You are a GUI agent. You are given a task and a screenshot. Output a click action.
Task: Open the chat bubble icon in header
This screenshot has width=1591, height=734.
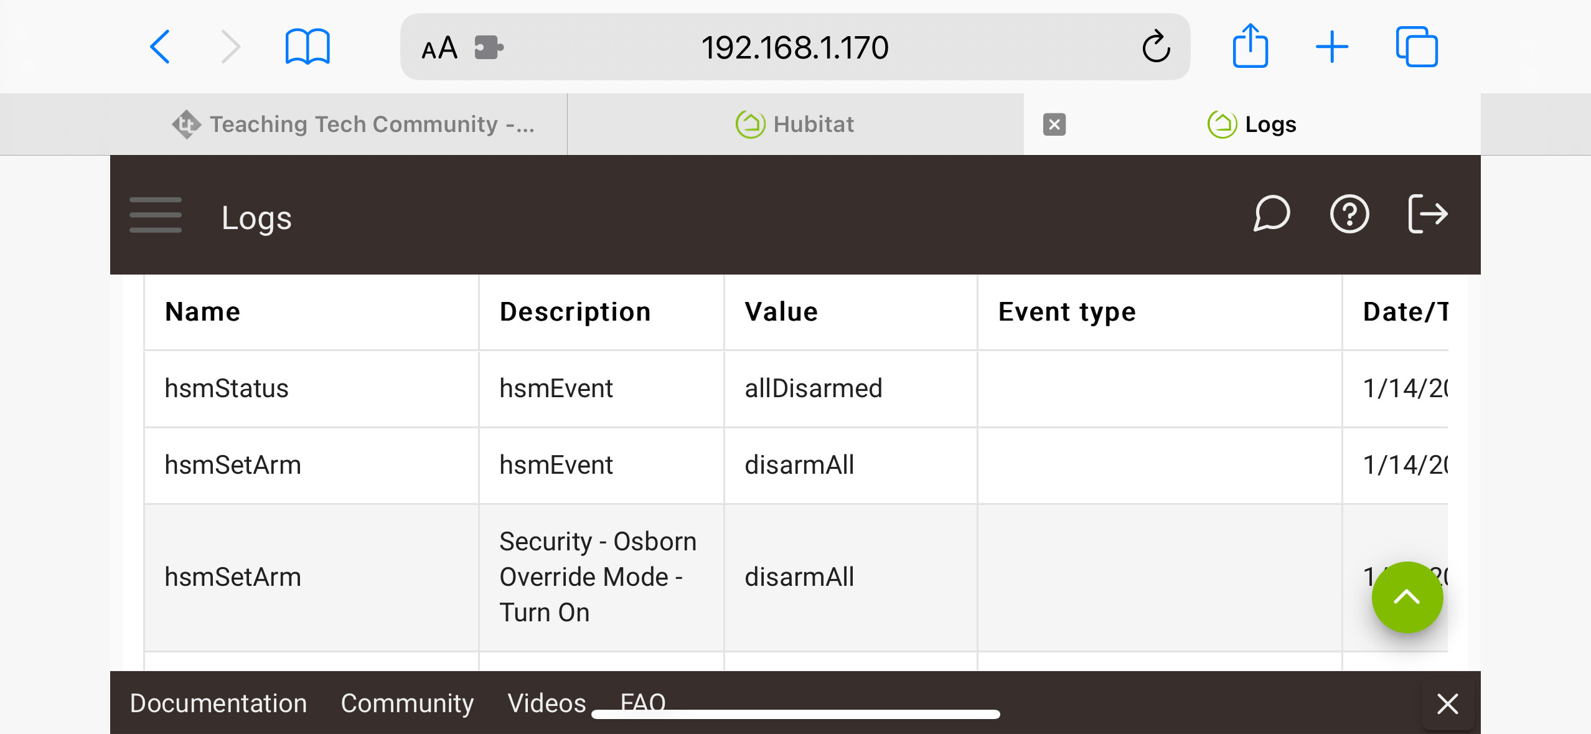1271,214
